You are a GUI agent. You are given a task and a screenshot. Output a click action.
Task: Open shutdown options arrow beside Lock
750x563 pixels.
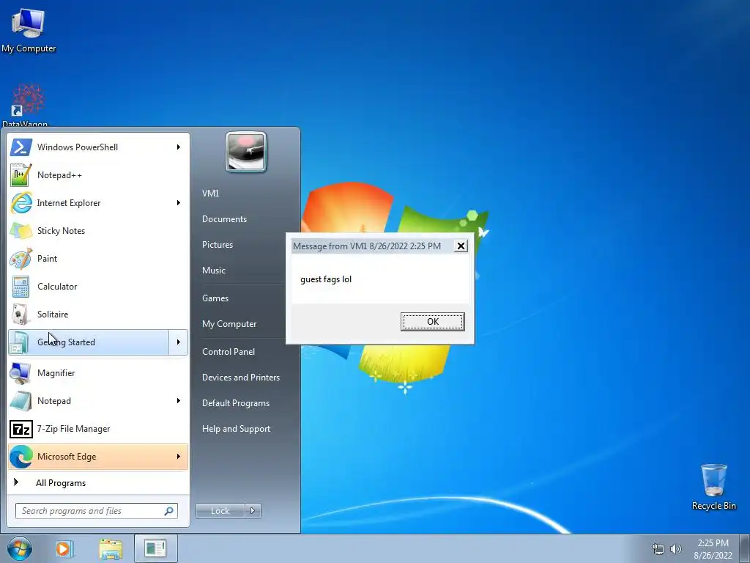(x=253, y=511)
